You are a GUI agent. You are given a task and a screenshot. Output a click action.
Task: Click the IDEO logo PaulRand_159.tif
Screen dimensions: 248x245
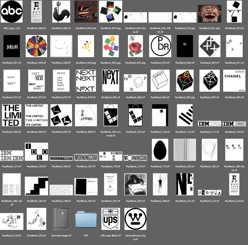click(36, 152)
